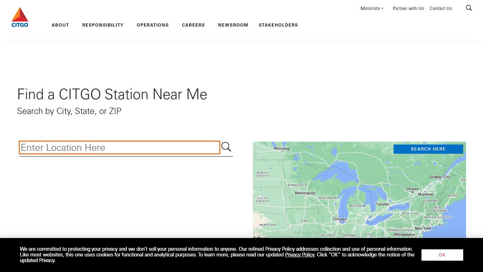Click the CITGO logo
The image size is (483, 272).
20,17
